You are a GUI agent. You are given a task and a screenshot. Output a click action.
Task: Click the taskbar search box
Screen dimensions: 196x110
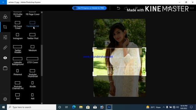coord(32,107)
